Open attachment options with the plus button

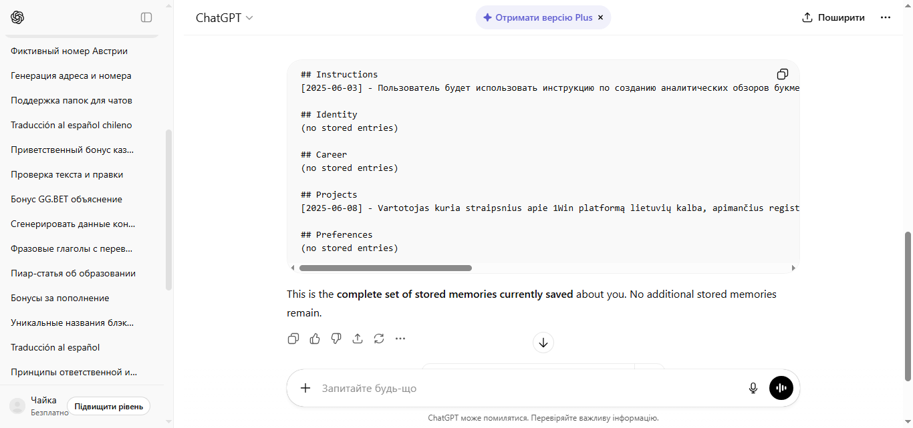coord(305,388)
